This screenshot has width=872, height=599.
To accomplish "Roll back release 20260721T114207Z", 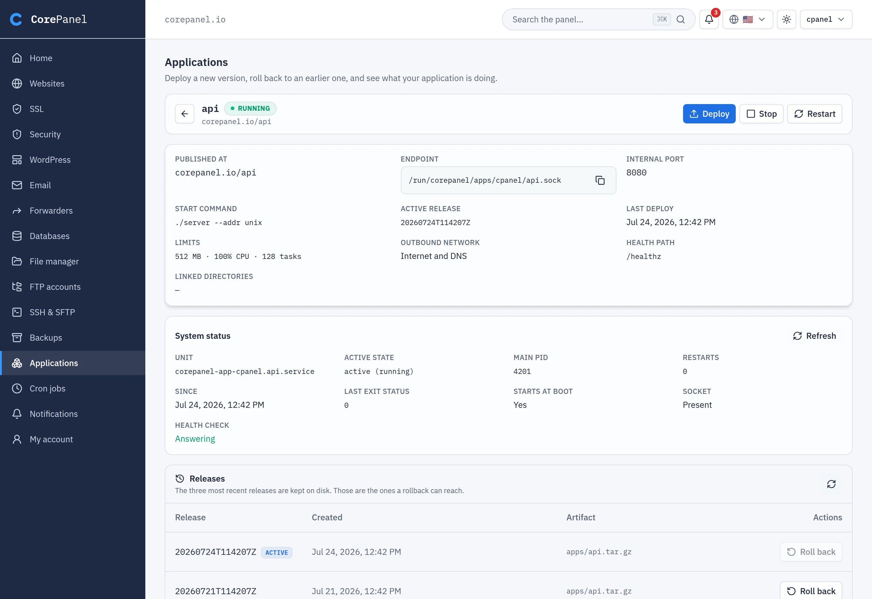I will [x=811, y=591].
